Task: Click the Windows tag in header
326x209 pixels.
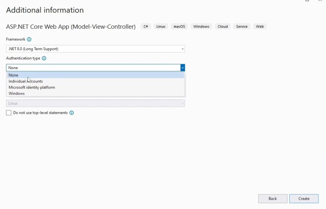Action: (201, 27)
